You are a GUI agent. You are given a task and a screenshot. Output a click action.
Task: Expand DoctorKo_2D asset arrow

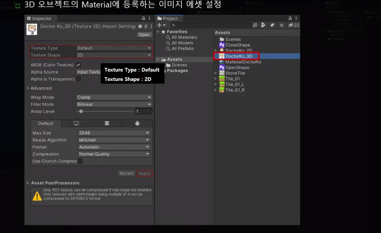pyautogui.click(x=216, y=51)
